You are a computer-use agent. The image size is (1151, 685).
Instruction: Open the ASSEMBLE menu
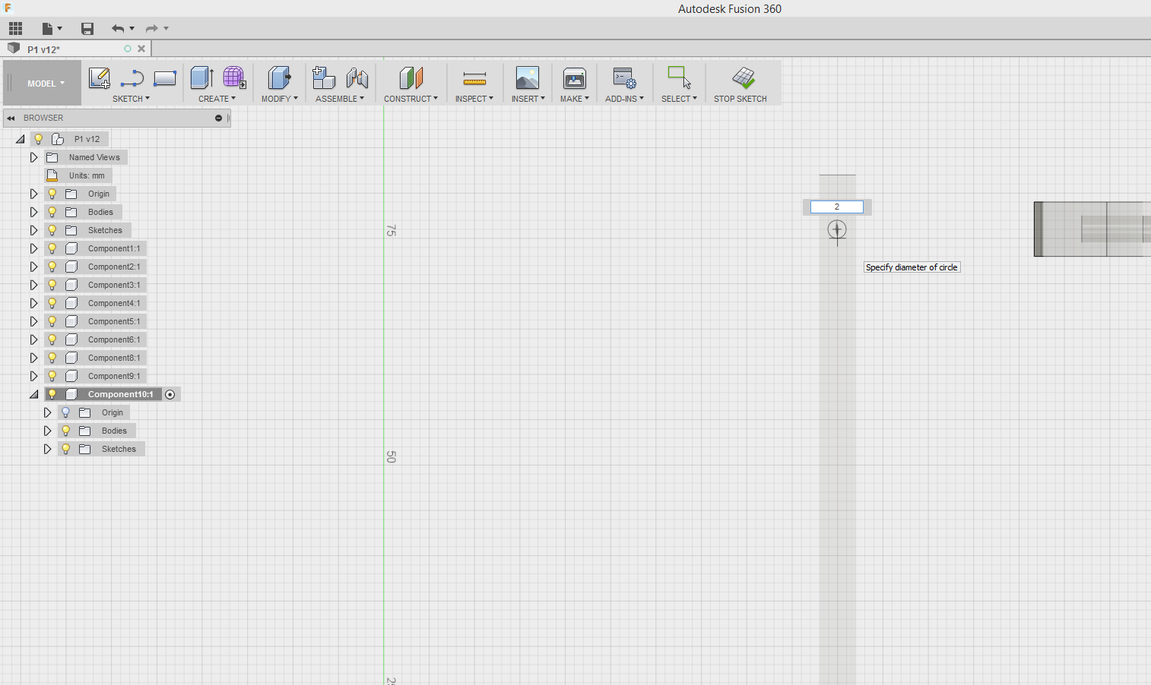[340, 99]
